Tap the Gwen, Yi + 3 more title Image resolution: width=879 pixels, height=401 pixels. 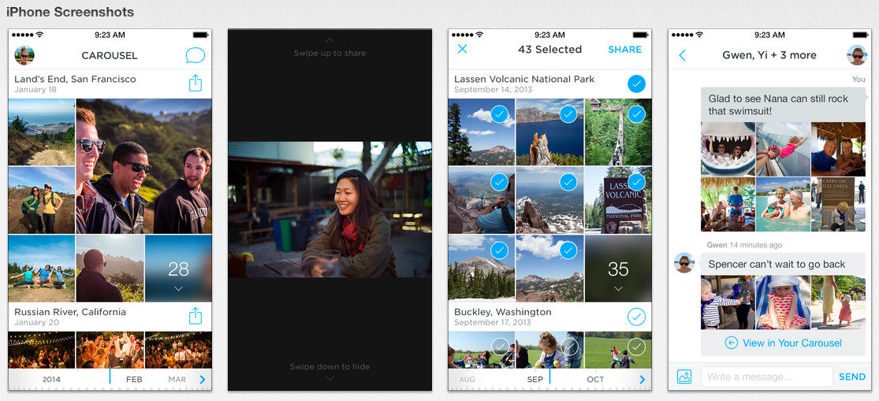pyautogui.click(x=769, y=55)
